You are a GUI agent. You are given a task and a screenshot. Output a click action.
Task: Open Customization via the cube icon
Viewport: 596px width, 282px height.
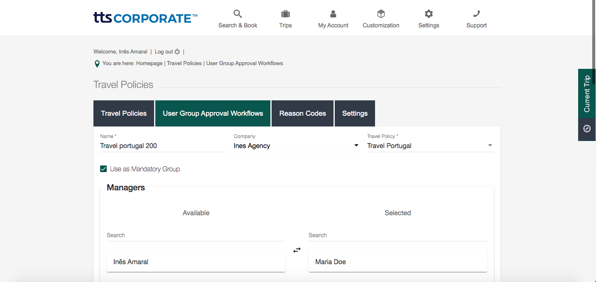click(x=381, y=14)
